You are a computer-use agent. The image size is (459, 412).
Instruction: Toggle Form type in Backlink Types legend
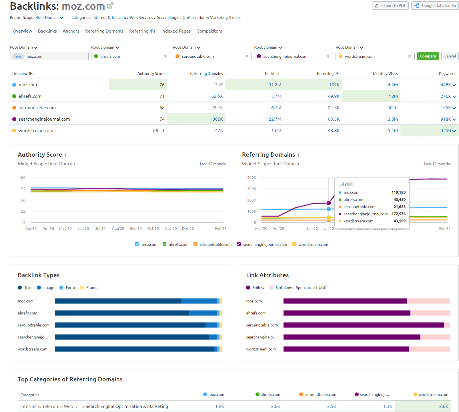click(67, 288)
